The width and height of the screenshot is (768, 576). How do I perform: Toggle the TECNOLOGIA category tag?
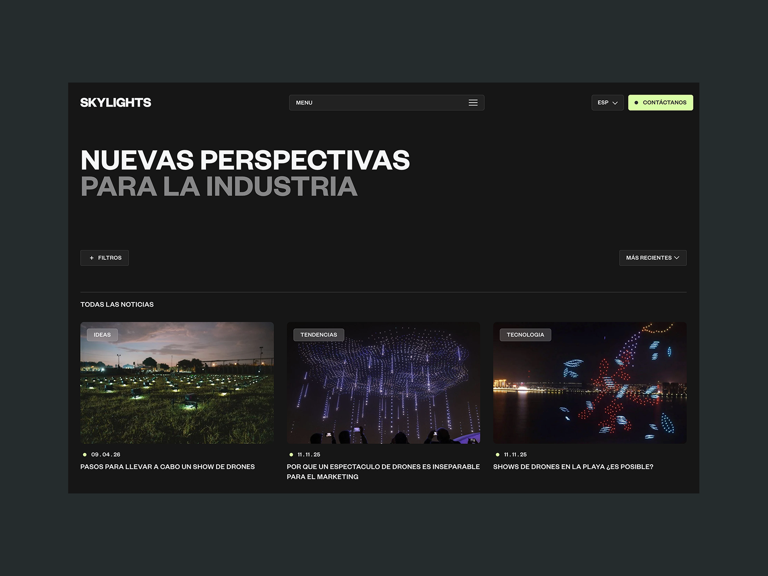click(x=526, y=335)
